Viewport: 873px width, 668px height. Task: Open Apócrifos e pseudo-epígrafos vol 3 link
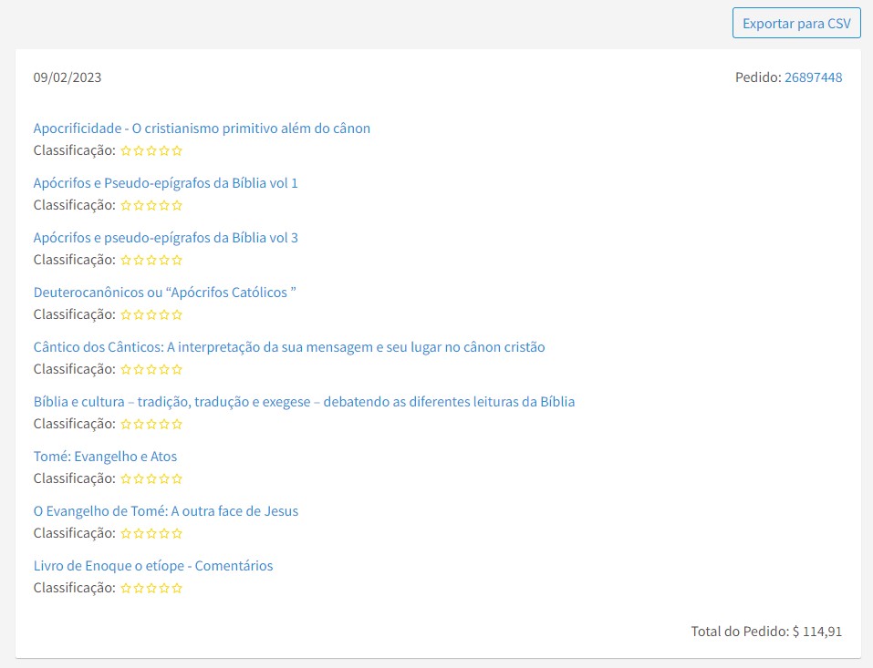click(165, 238)
